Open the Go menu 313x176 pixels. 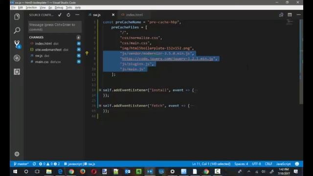click(50, 8)
